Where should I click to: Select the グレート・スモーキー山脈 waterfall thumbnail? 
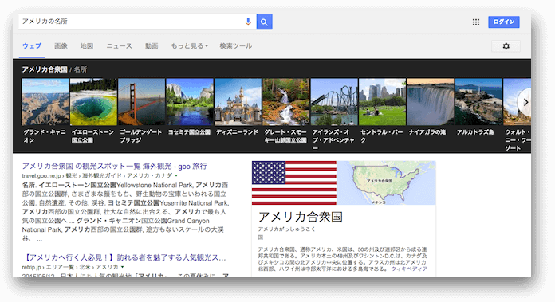(x=286, y=102)
